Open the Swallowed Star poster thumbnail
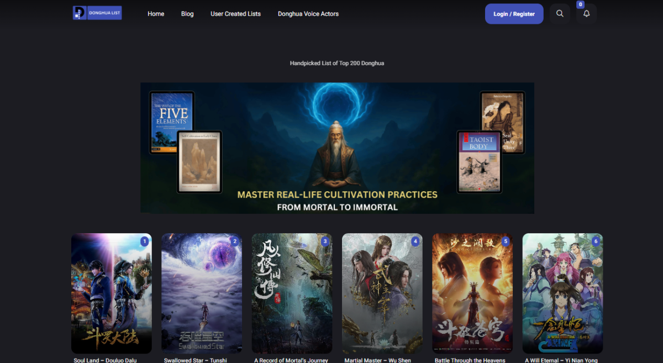Viewport: 663px width, 363px height. pyautogui.click(x=202, y=293)
